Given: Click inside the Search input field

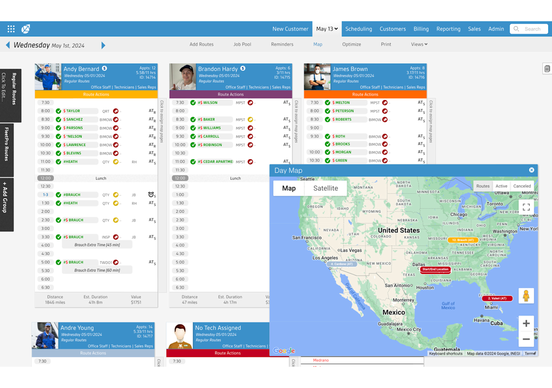Looking at the screenshot, I should [x=533, y=29].
